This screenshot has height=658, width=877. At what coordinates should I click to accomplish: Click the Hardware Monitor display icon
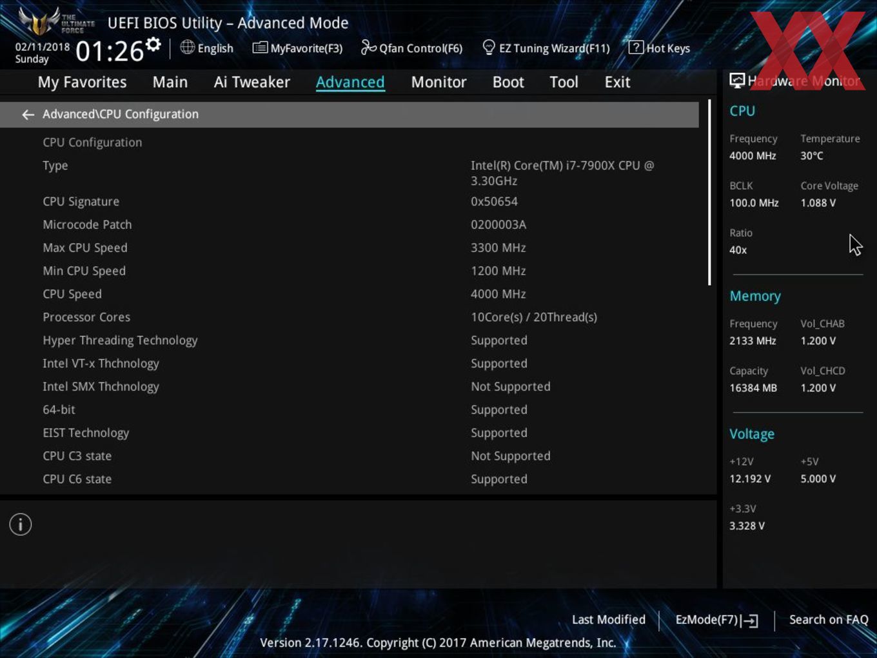[737, 81]
